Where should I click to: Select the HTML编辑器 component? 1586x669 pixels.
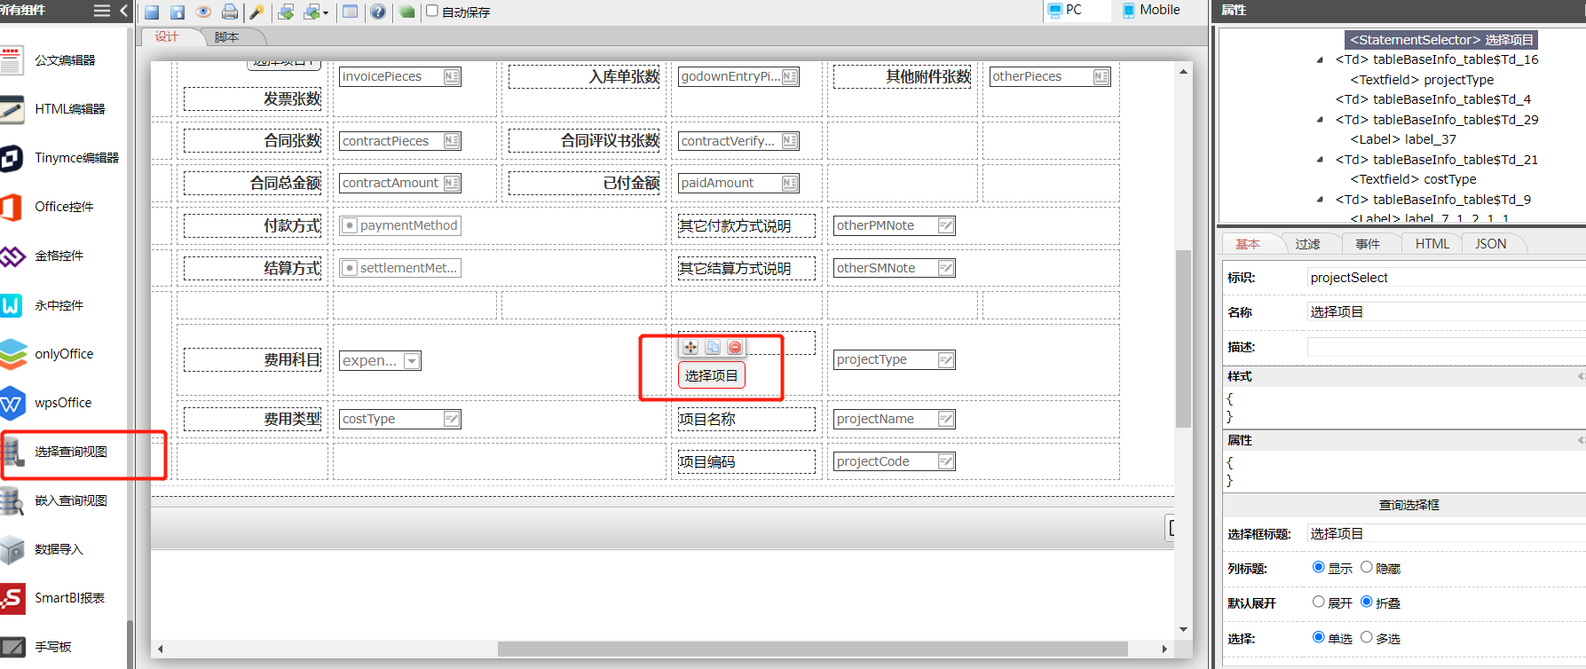coord(64,109)
